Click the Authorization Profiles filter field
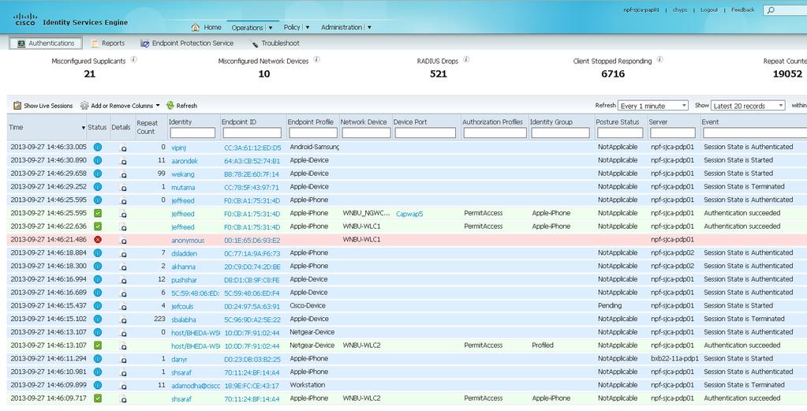The height and width of the screenshot is (411, 807). (x=495, y=133)
